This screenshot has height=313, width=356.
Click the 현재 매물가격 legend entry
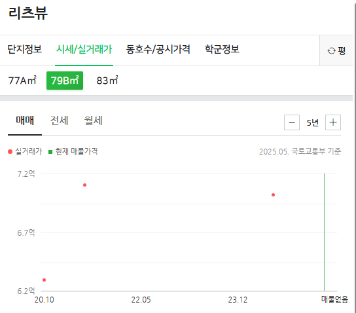[73, 151]
